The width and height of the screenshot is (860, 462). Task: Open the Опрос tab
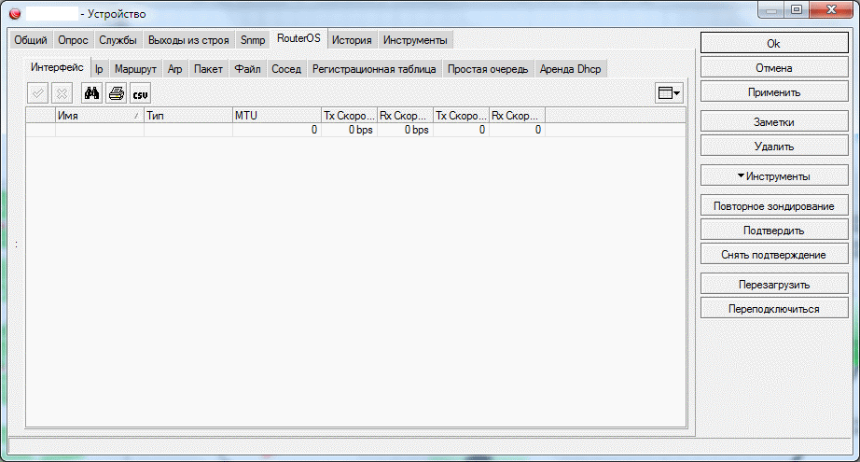(73, 40)
